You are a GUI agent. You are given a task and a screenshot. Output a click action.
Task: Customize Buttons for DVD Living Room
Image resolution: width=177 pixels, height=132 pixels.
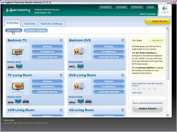(109, 92)
